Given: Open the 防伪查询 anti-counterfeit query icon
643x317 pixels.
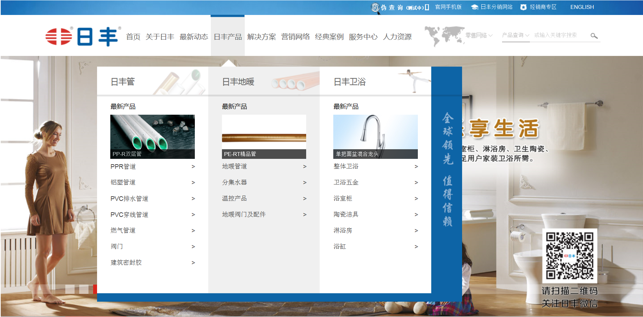Looking at the screenshot, I should (375, 7).
